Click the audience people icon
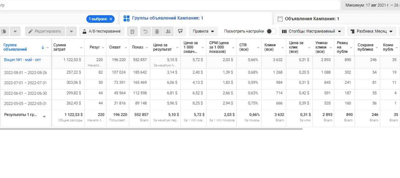The height and width of the screenshot is (178, 400). pyautogui.click(x=168, y=31)
